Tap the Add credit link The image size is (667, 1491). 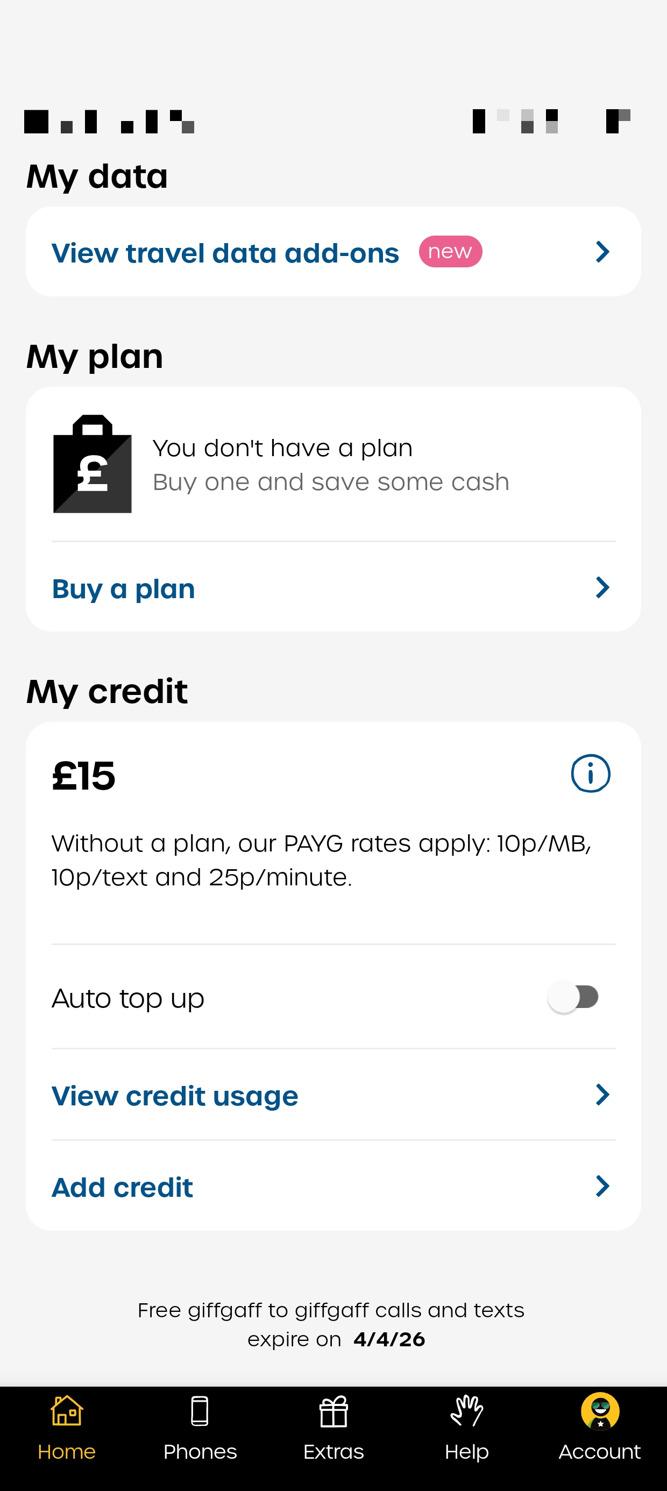click(x=122, y=1187)
